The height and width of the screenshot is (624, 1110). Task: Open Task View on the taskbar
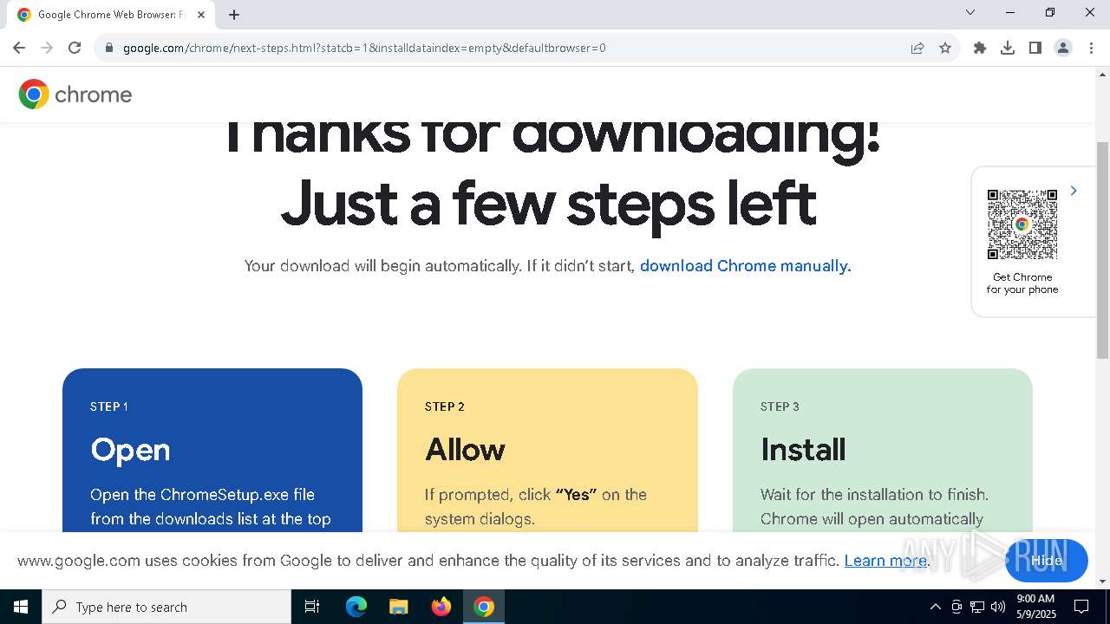coord(312,607)
